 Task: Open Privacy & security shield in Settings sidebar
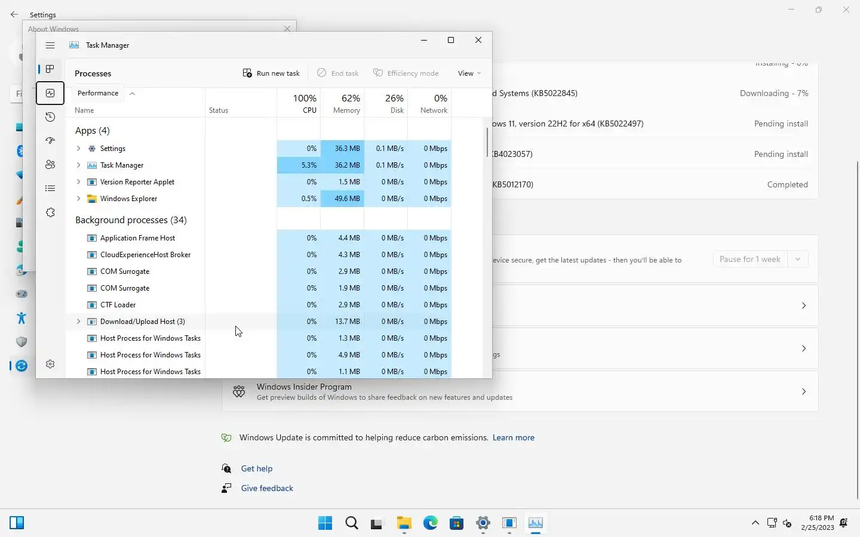click(x=21, y=342)
